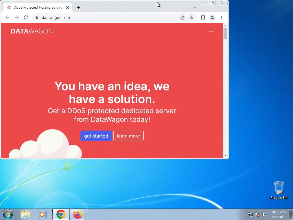
Task: Open the clock showing 10:53 AM
Action: click(278, 215)
